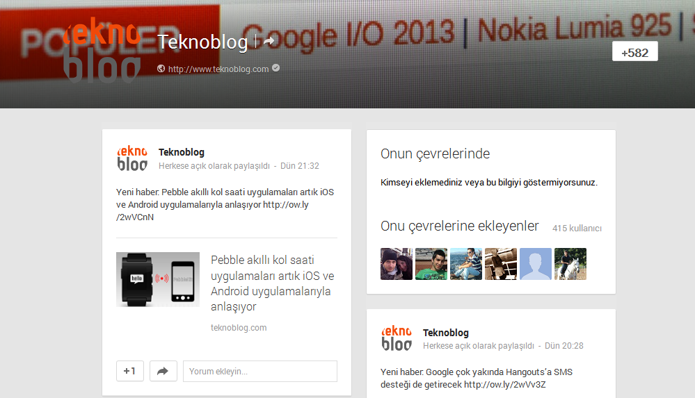Open Teknoblog author name on Pebble post
695x398 pixels.
pos(182,152)
